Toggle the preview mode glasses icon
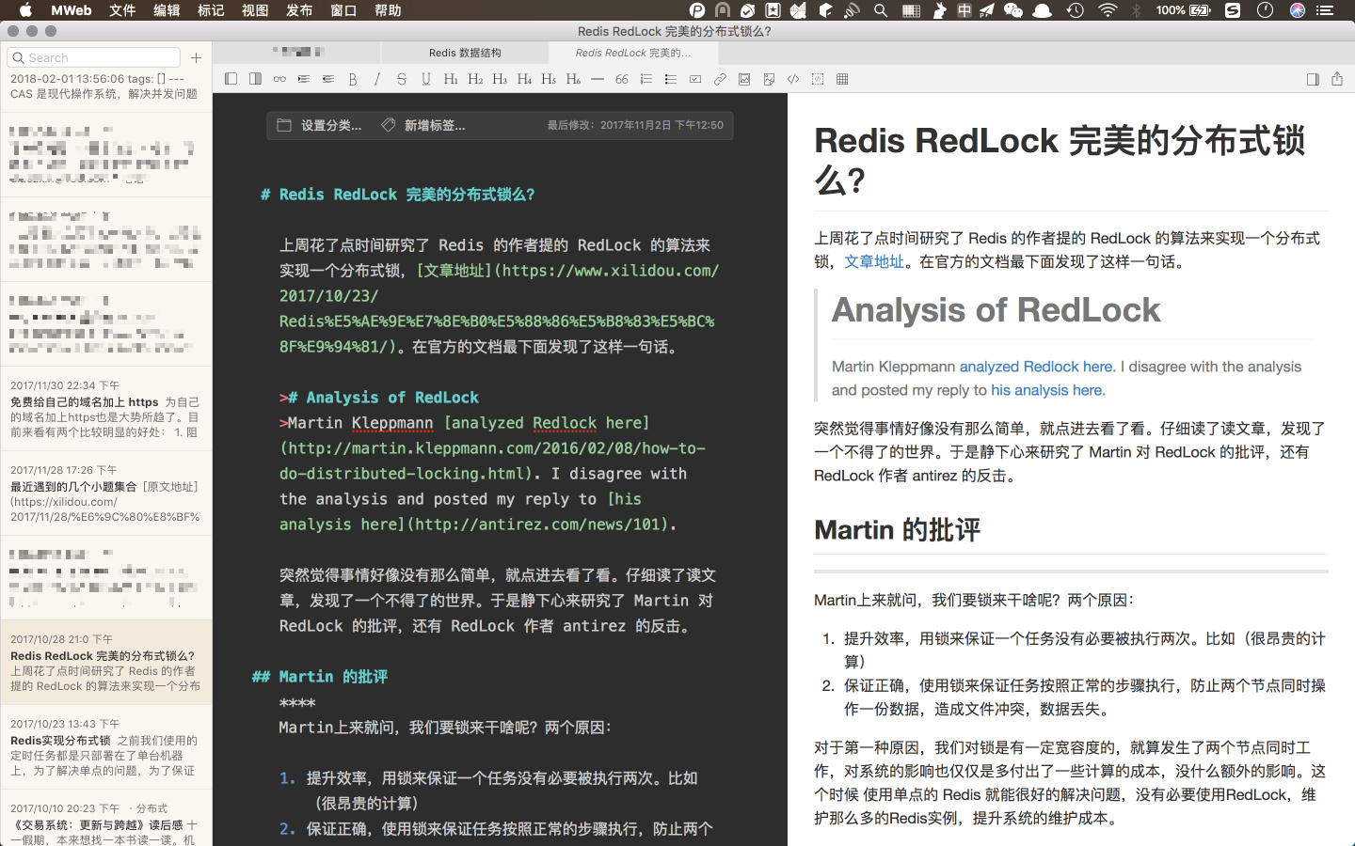Image resolution: width=1355 pixels, height=846 pixels. [279, 80]
